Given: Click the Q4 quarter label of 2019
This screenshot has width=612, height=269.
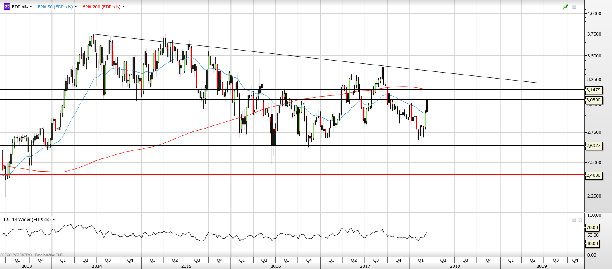Looking at the screenshot, I should click(x=575, y=260).
